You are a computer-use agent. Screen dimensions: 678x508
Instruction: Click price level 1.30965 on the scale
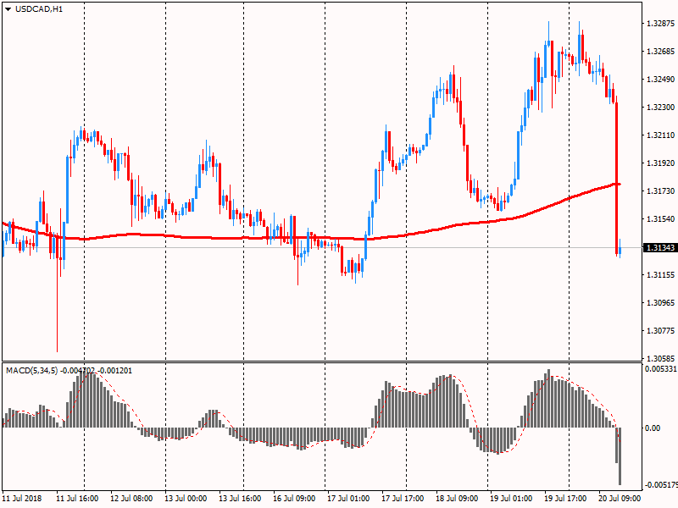[660, 303]
